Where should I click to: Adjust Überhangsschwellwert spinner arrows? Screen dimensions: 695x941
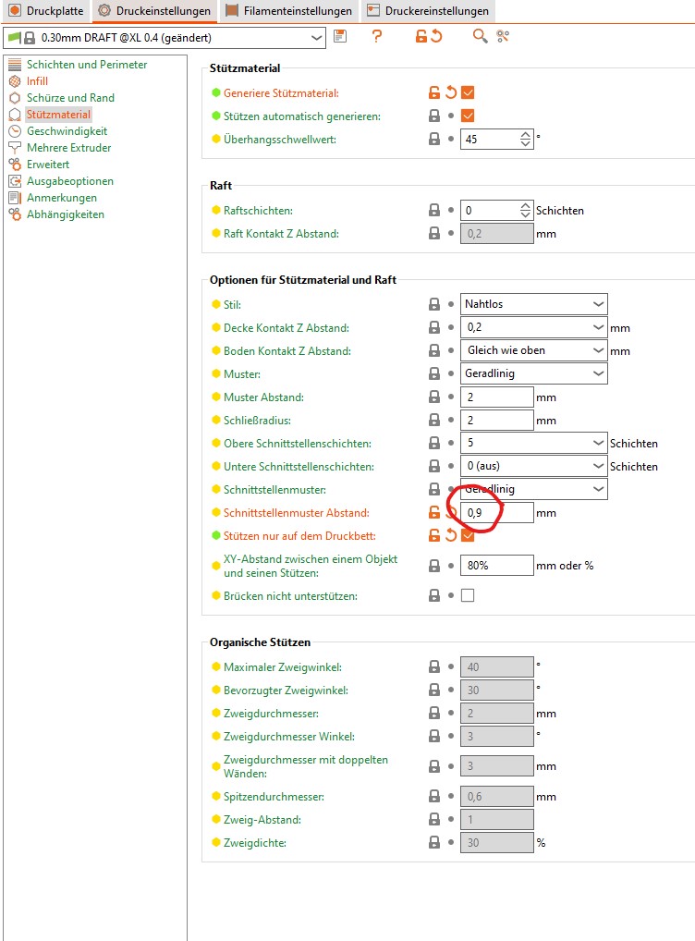(525, 139)
